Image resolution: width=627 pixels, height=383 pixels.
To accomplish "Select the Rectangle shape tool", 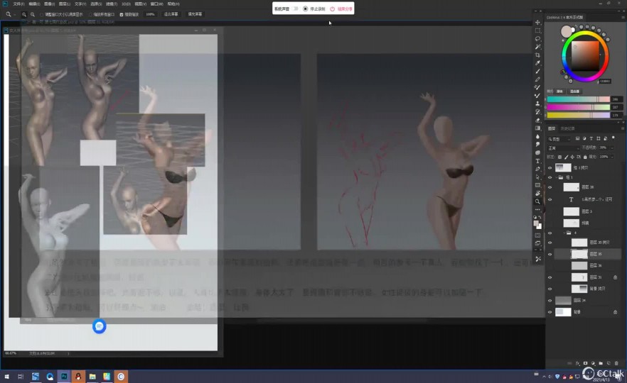I will (538, 185).
